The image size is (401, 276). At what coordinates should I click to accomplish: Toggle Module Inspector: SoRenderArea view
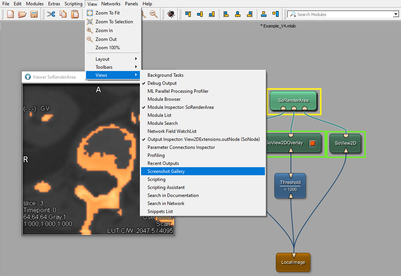click(x=180, y=107)
